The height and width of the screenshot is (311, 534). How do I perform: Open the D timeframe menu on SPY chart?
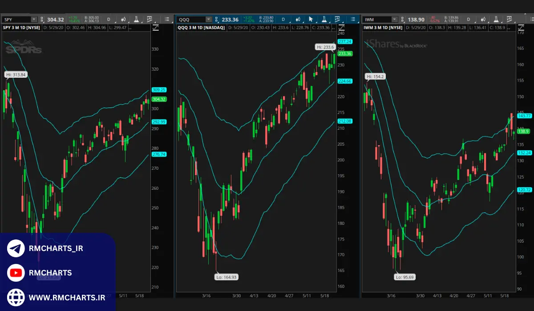click(108, 20)
